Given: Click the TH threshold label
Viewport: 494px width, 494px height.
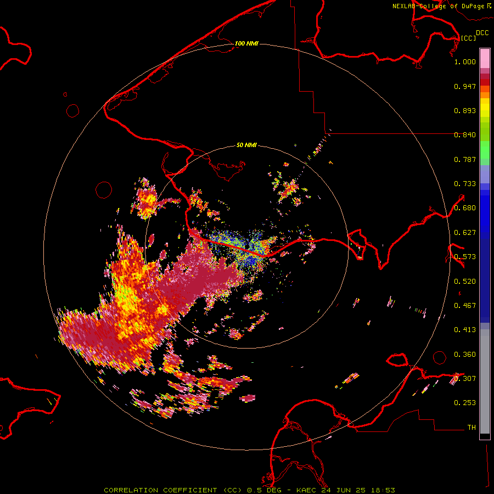Looking at the screenshot, I should pyautogui.click(x=471, y=428).
